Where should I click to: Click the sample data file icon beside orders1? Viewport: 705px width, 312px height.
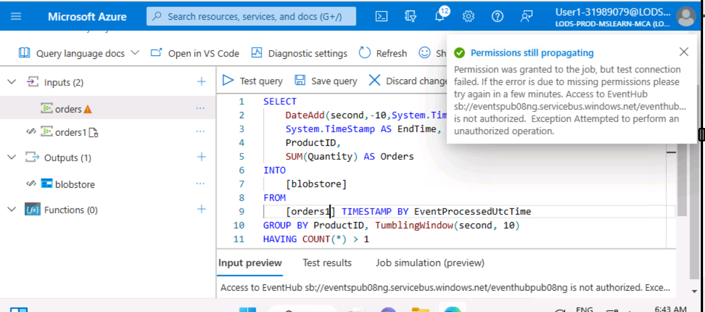point(94,132)
